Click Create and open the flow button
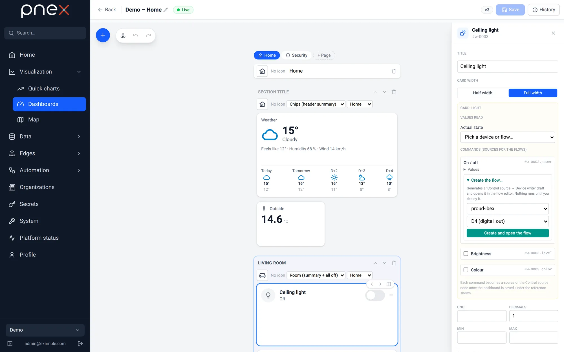564x352 pixels. (508, 233)
